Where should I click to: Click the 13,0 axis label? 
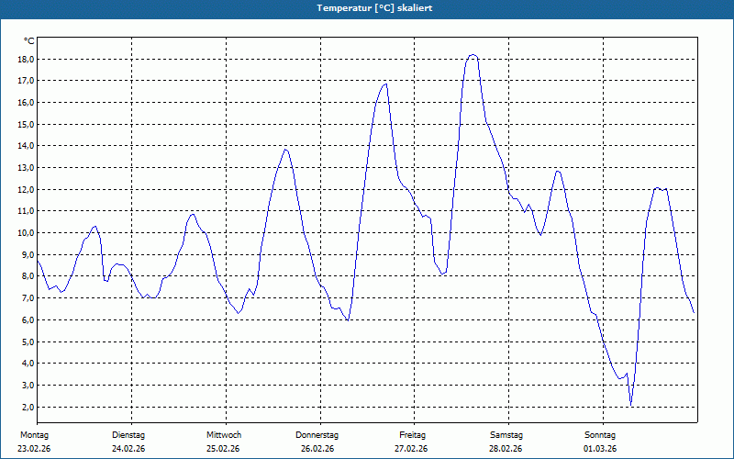click(x=26, y=168)
